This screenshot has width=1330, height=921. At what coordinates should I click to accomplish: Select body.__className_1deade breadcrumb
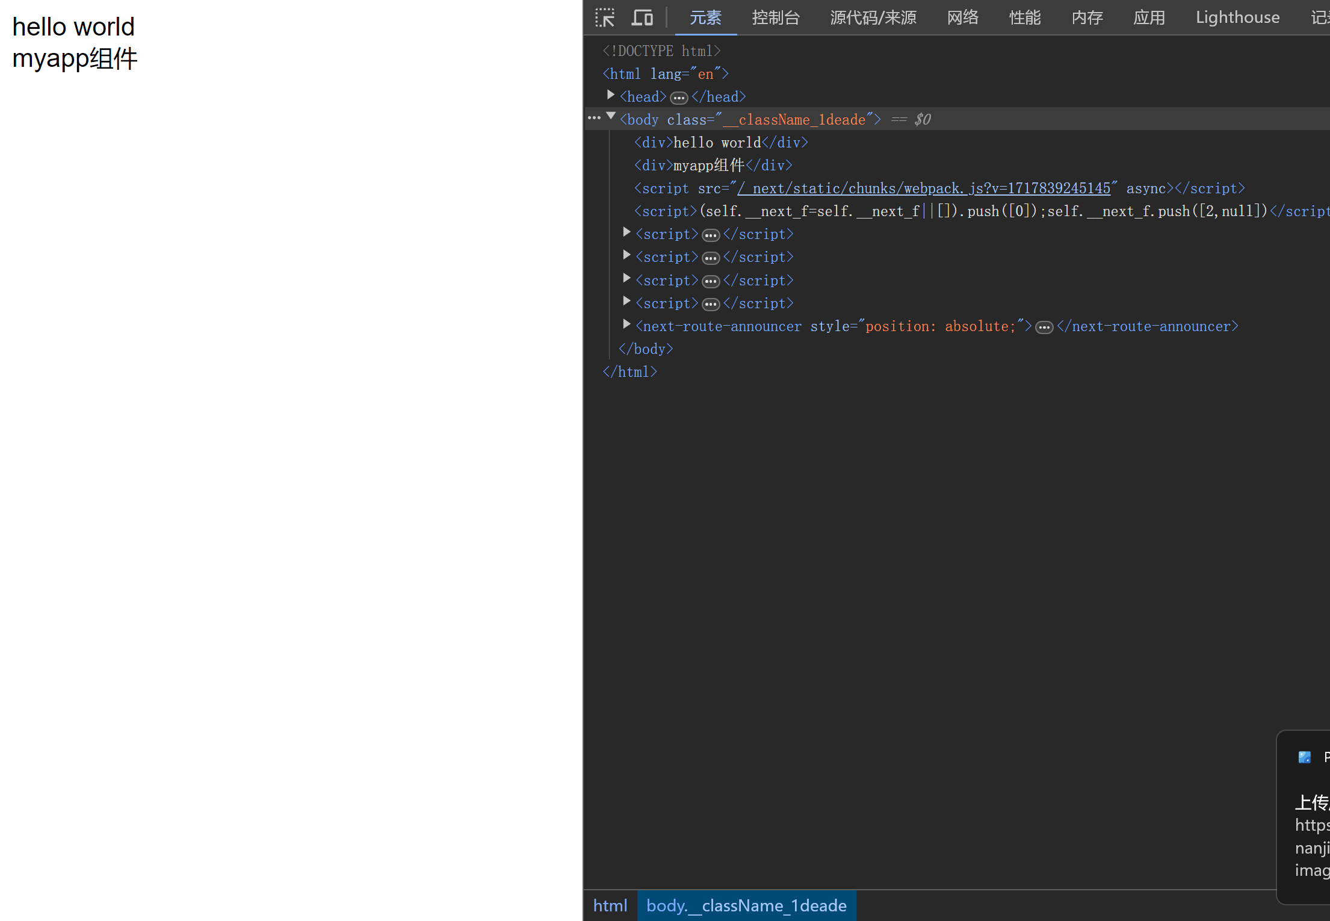click(x=746, y=905)
